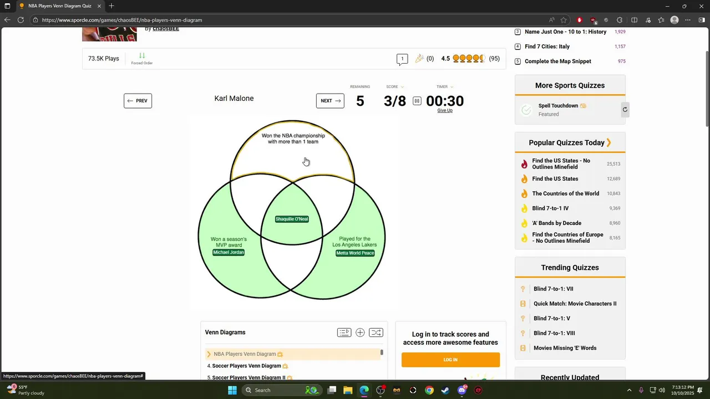
Task: Click the orange LOG IN button
Action: [x=450, y=360]
